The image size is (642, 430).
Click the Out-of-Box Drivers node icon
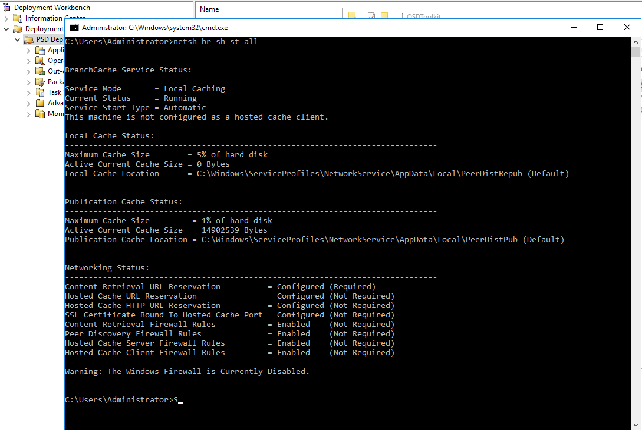click(39, 71)
